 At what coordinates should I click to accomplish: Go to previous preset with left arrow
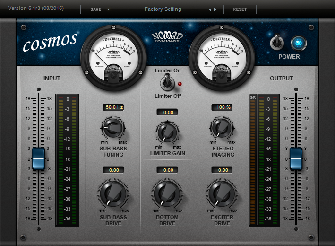[210, 9]
